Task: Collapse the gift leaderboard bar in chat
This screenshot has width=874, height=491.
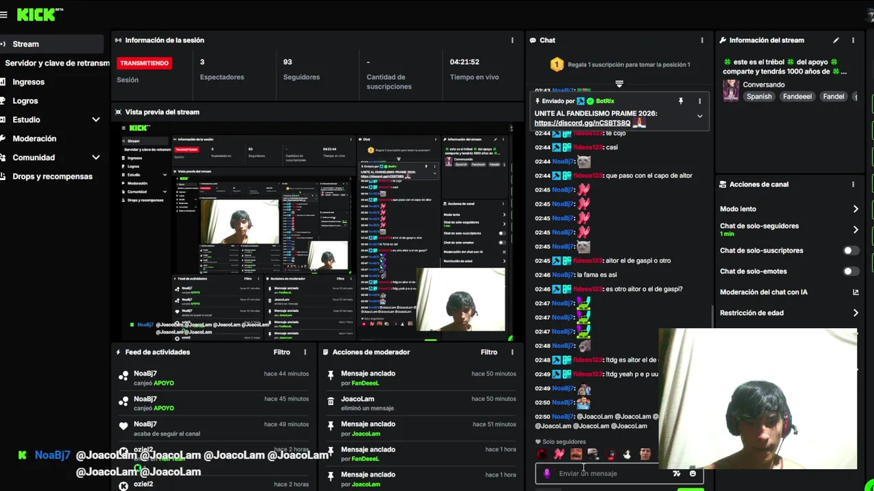Action: (619, 84)
